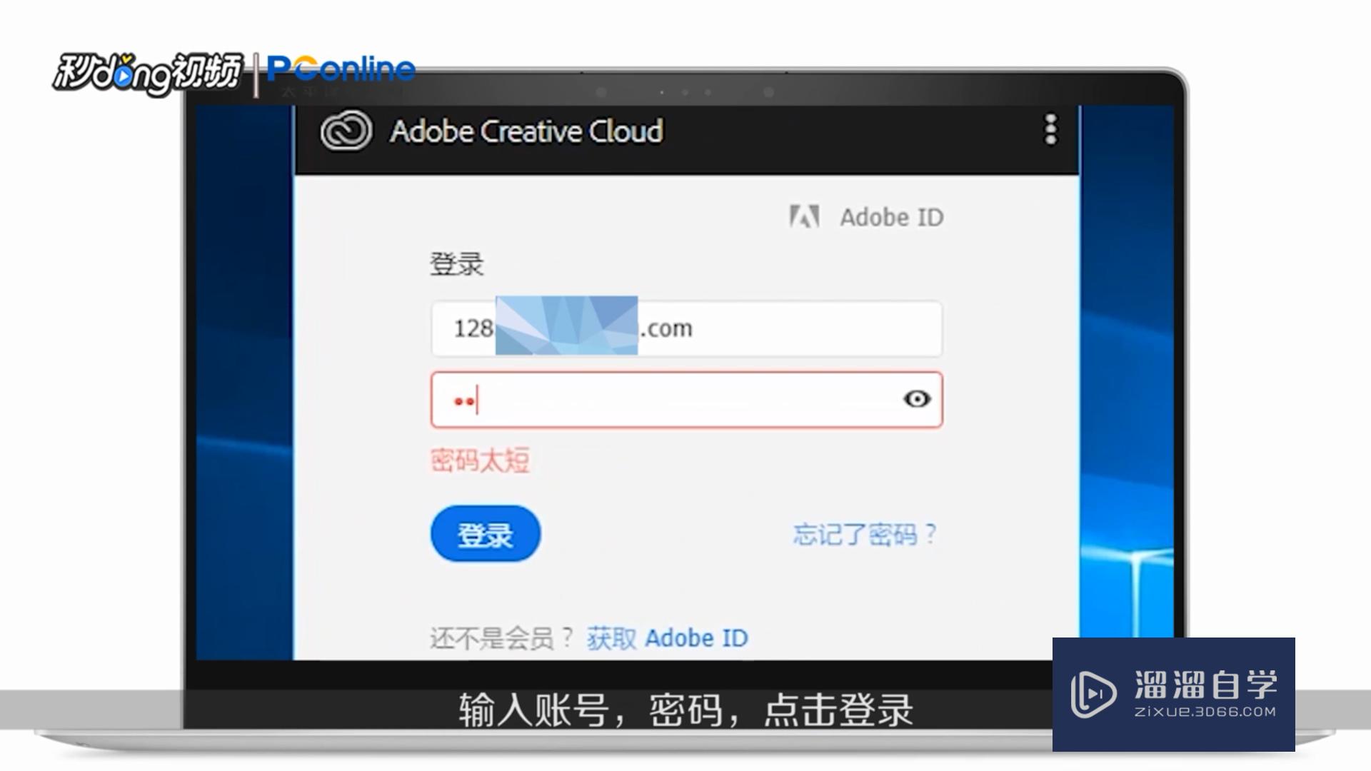Click the Creative Cloud logo icon

(346, 131)
